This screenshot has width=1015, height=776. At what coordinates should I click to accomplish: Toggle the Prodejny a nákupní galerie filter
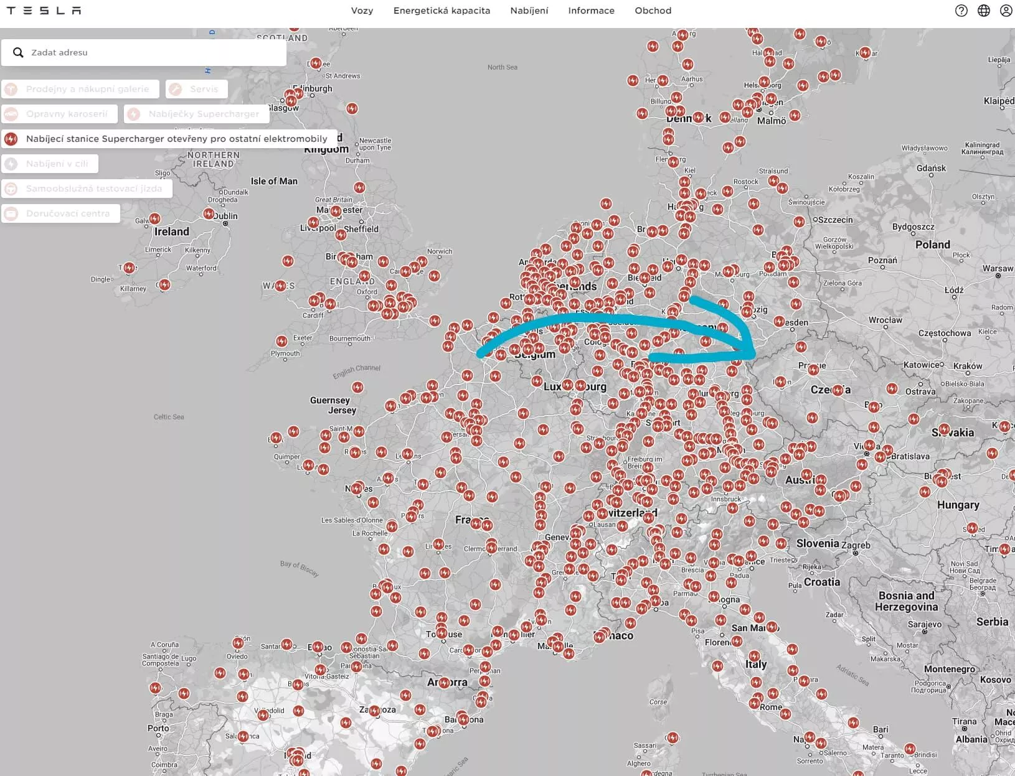click(80, 89)
